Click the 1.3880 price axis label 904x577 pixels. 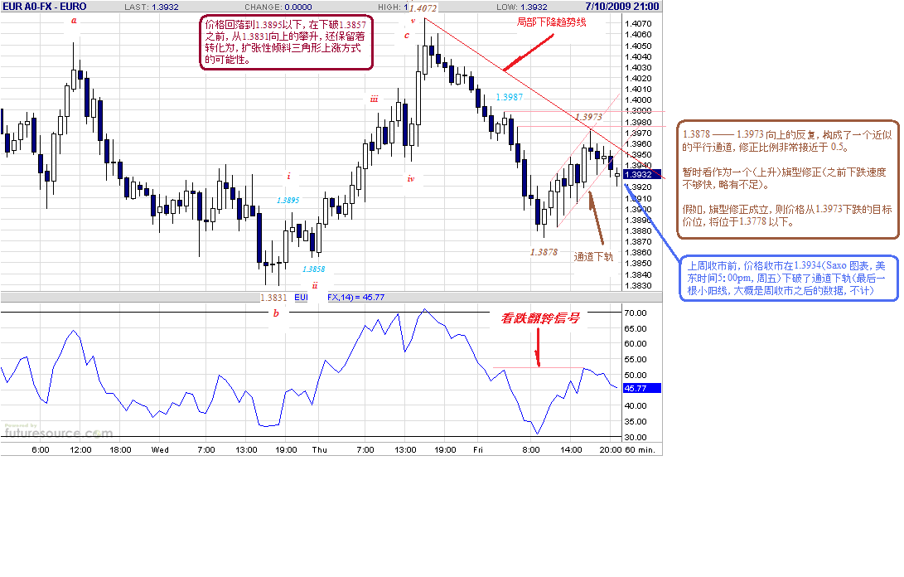tap(638, 230)
